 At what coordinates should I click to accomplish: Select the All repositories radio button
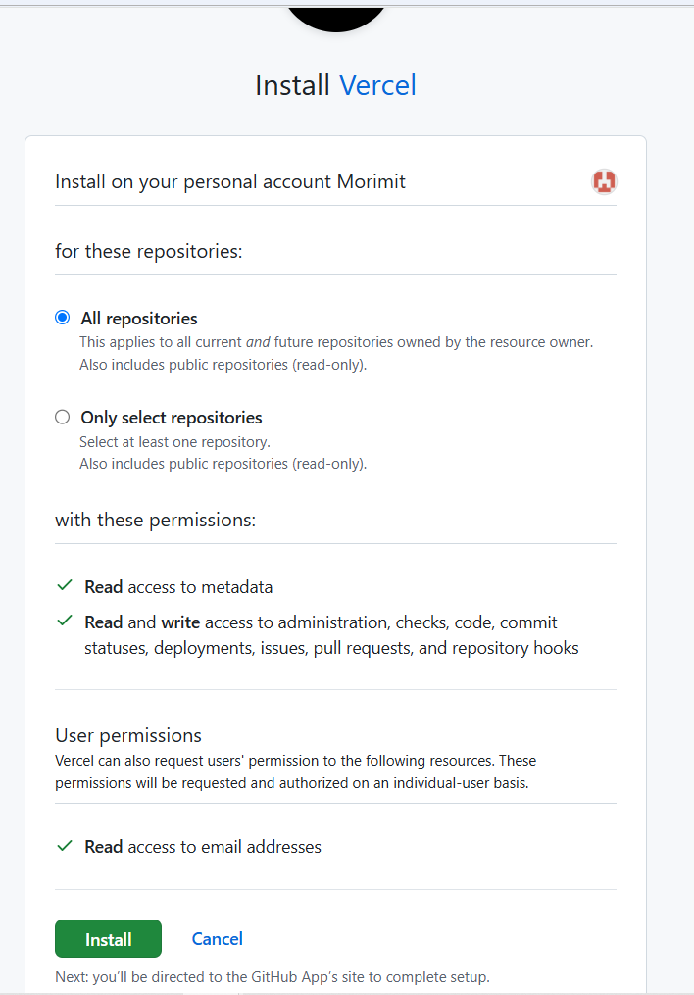tap(63, 318)
